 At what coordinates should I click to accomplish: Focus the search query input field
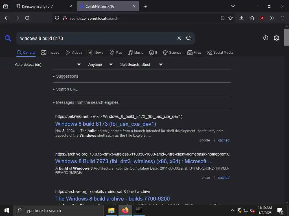(97, 38)
